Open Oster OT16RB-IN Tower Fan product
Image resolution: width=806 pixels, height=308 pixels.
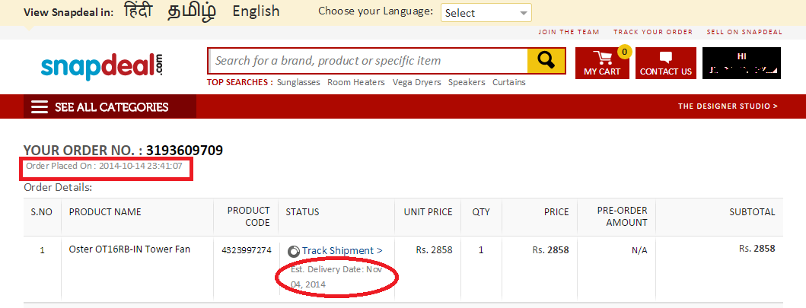click(x=129, y=249)
